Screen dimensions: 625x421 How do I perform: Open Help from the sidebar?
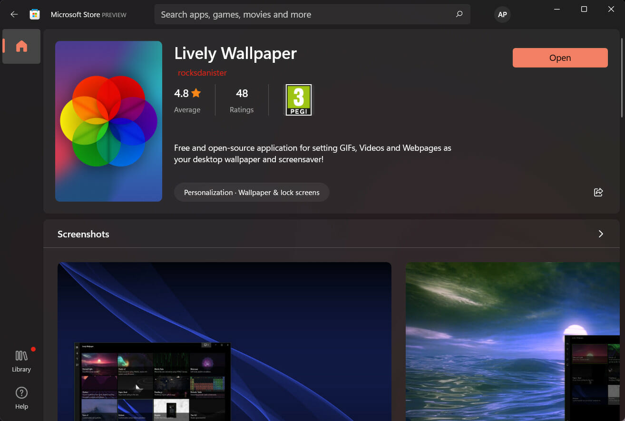(x=21, y=398)
